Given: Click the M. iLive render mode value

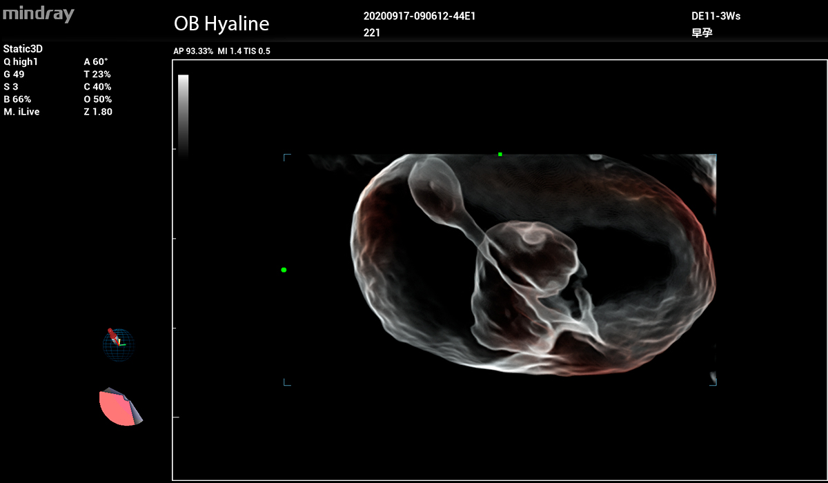Looking at the screenshot, I should tap(21, 112).
